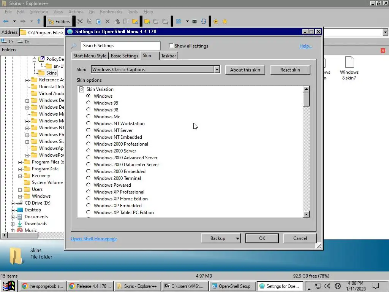This screenshot has height=292, width=389.
Task: Click the Refresh icon in Explorer++ toolbar
Action: [204, 21]
